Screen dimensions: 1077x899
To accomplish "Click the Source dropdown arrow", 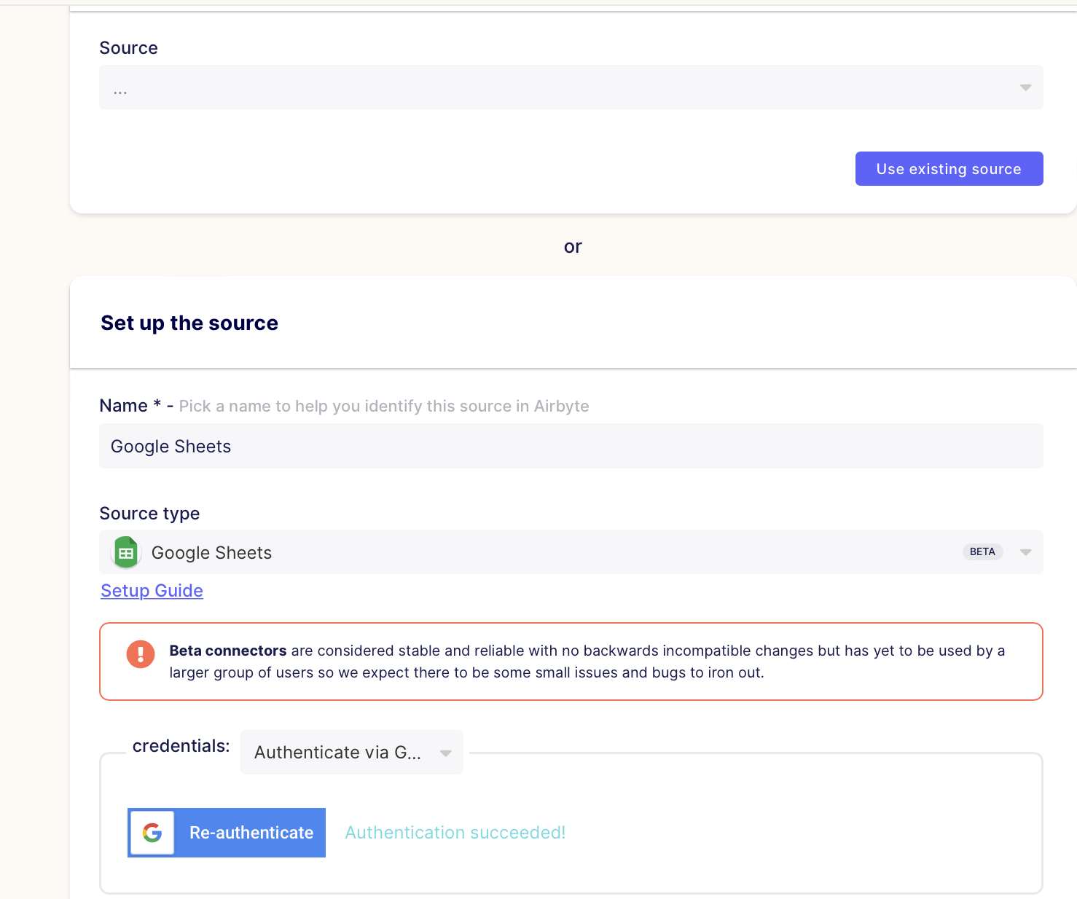I will pyautogui.click(x=1025, y=87).
